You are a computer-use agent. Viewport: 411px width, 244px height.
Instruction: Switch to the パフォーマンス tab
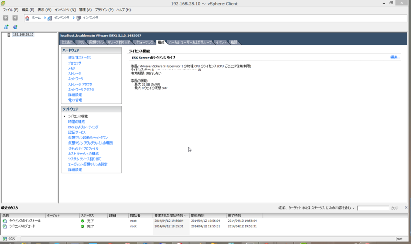144,43
